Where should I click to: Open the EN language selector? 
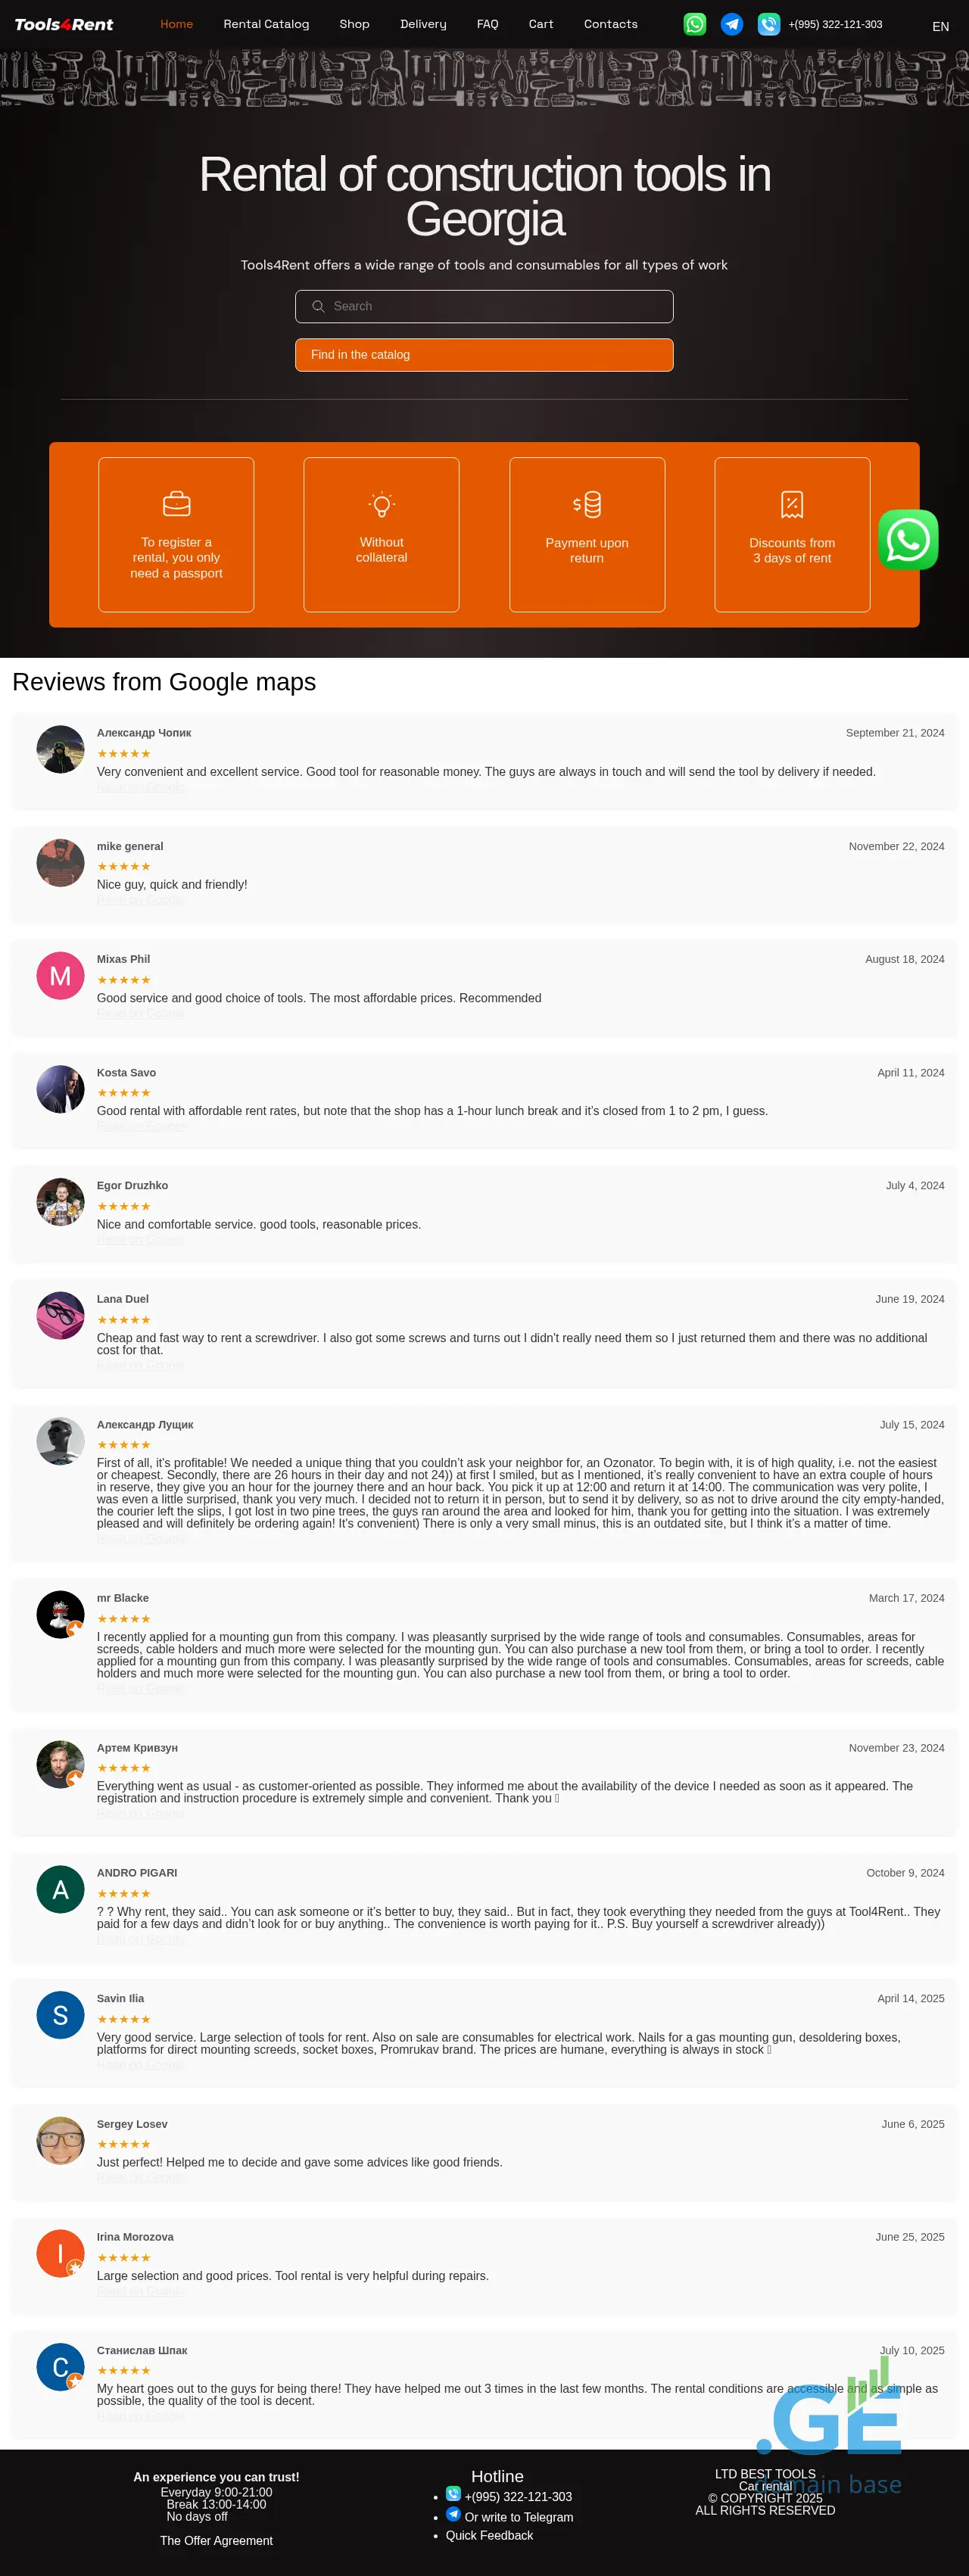940,27
